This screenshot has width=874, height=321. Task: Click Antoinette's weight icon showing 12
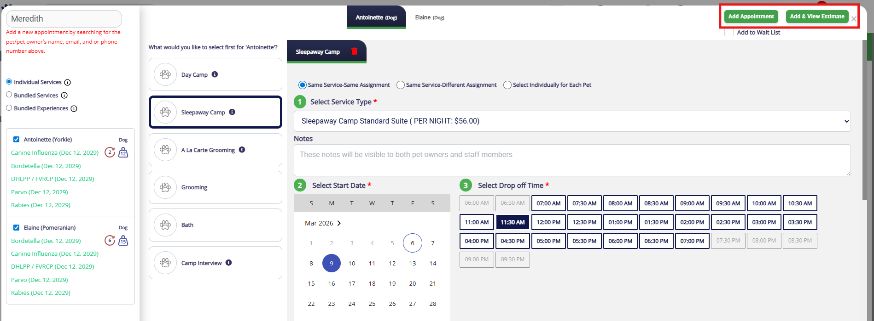click(x=123, y=152)
